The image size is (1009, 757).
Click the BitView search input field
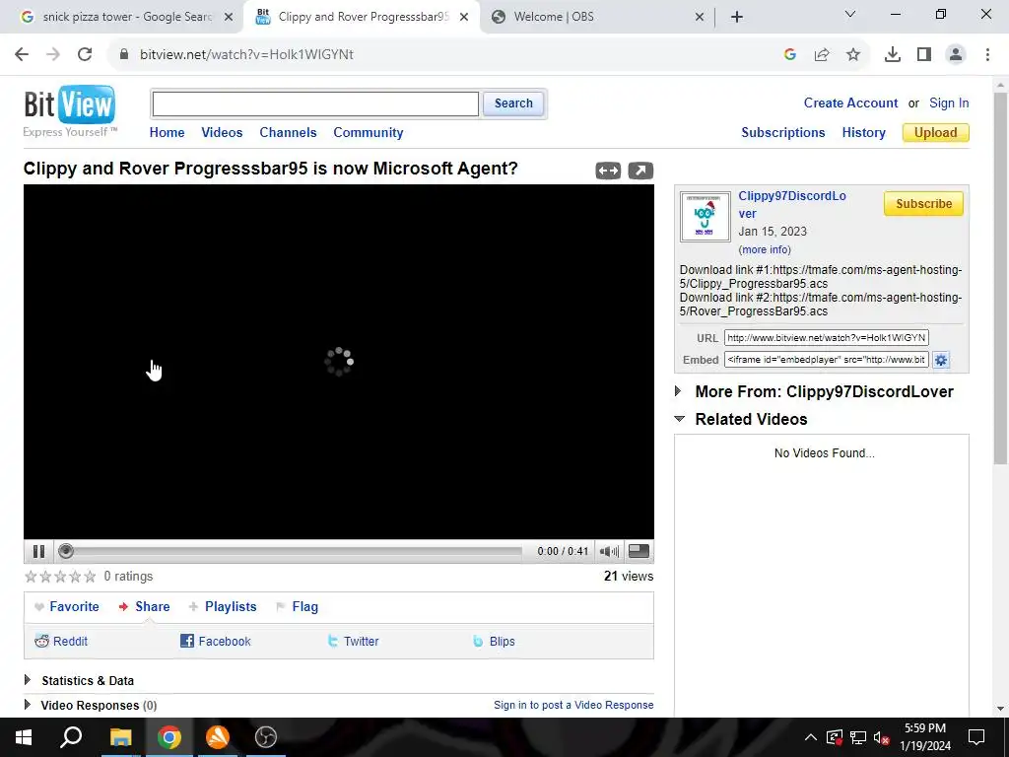click(315, 103)
